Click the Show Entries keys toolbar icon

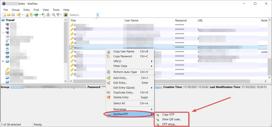coord(58,15)
